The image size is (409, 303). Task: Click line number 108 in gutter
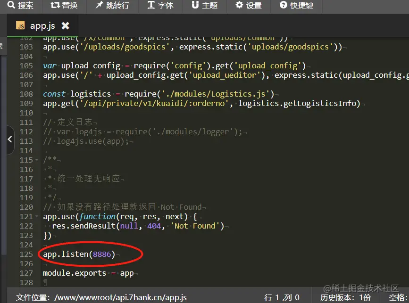[x=26, y=94]
